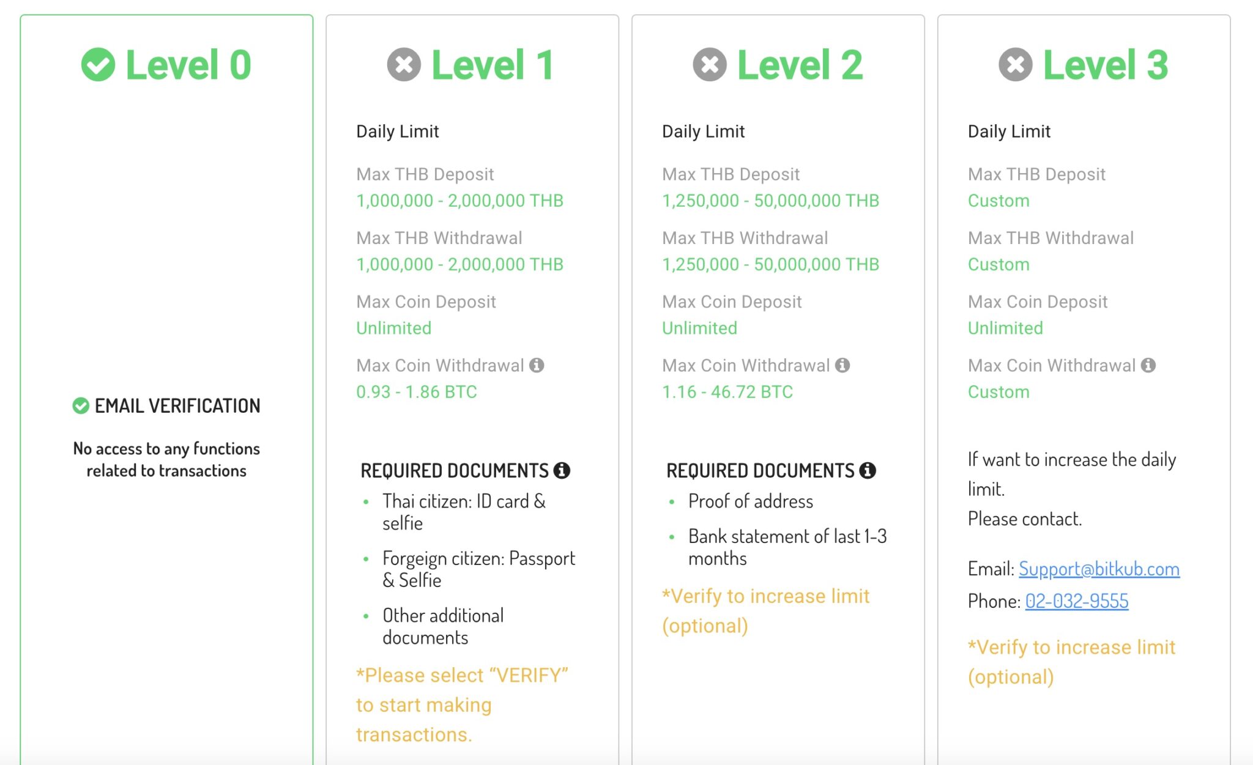Click info icon beside Level 1 Max Coin Withdrawal

point(537,365)
